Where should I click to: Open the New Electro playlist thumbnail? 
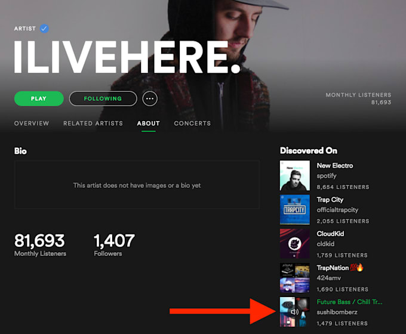click(295, 175)
